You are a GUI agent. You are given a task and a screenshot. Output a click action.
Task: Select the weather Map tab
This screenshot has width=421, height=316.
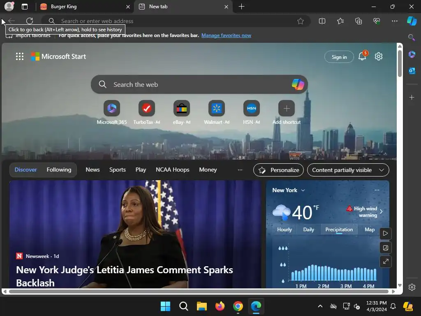pyautogui.click(x=370, y=230)
